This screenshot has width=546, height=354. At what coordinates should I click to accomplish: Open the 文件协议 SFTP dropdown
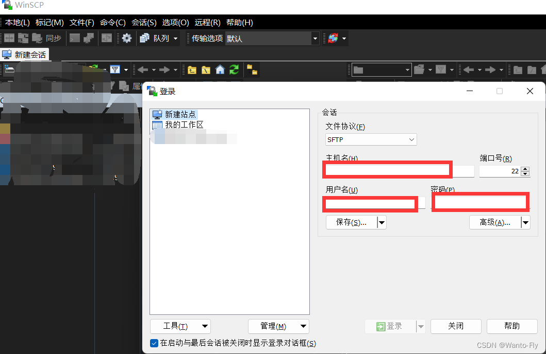click(371, 139)
